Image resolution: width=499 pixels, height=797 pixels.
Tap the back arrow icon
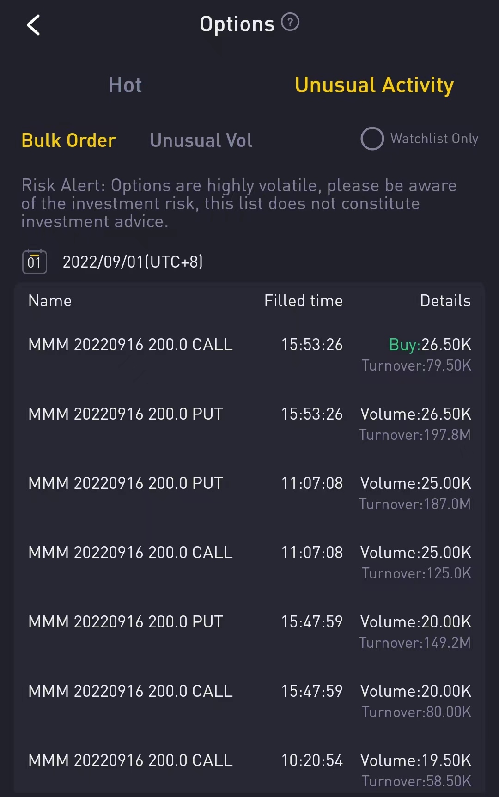pos(34,25)
